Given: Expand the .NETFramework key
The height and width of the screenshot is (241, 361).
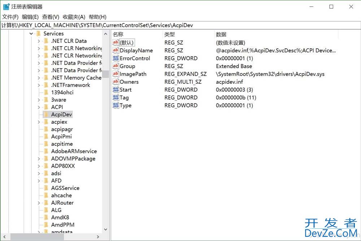Looking at the screenshot, I should coord(39,85).
